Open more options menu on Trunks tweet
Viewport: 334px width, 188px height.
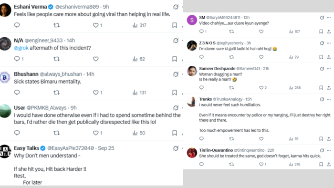(x=329, y=99)
